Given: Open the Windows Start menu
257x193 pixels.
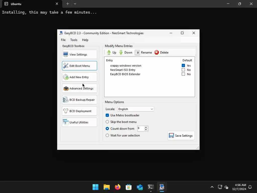Looking at the screenshot, I should 95,187.
